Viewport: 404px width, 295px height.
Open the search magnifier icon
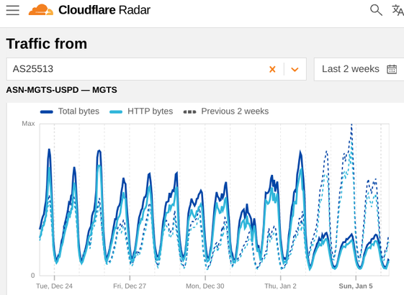[x=376, y=10]
